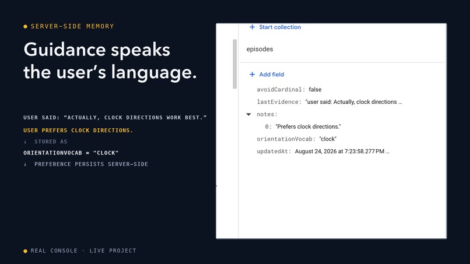Select the lastEvidence field name
The width and height of the screenshot is (470, 264).
279,102
